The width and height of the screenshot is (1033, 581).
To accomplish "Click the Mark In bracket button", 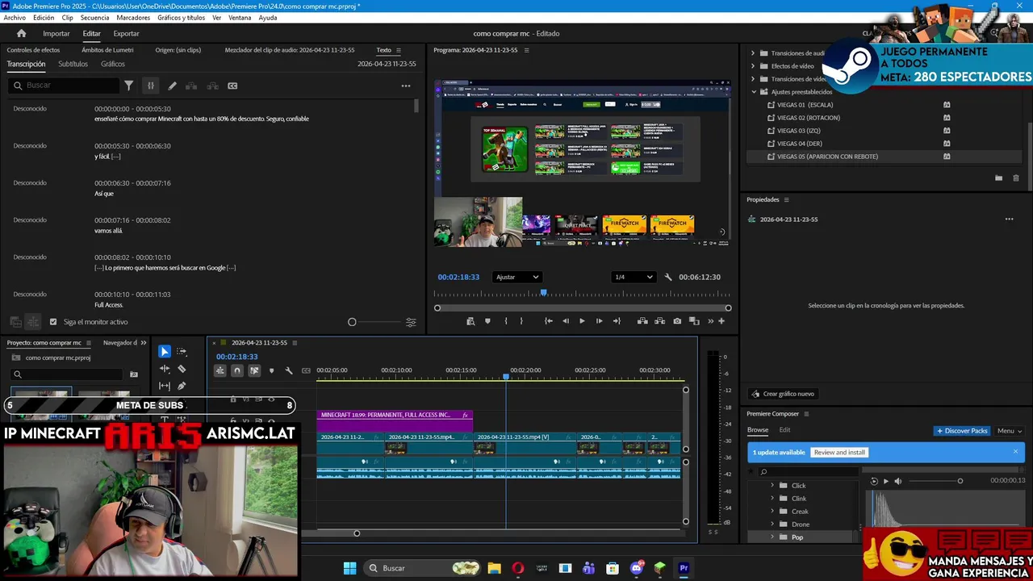I will coord(506,321).
